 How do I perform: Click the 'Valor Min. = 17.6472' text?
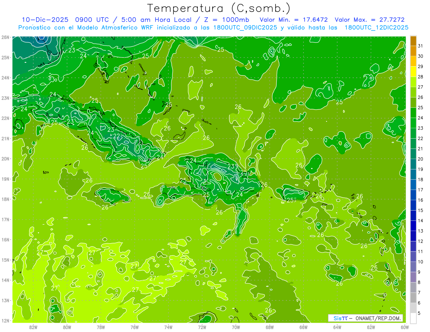tap(293, 20)
